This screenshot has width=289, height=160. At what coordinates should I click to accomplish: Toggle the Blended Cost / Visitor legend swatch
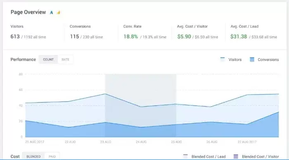coord(236,157)
